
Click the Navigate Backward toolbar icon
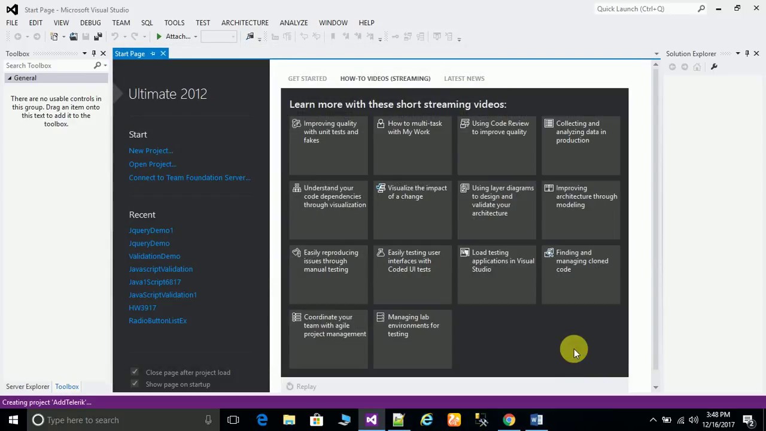click(x=17, y=37)
